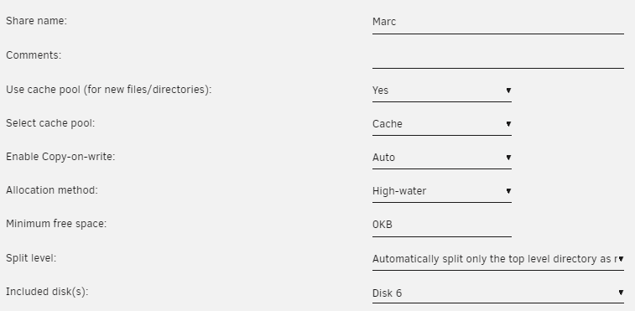
Task: Click the Minimum free space field showing 0KB
Action: (442, 225)
